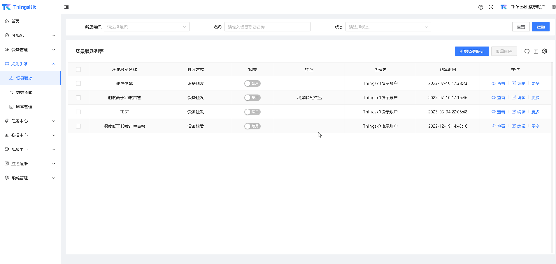
Task: Click the 数据流转 swap icon
Action: point(11,92)
